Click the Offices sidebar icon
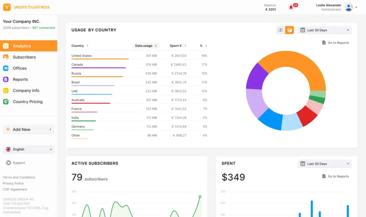Screen dimensions: 366x217 6,68
